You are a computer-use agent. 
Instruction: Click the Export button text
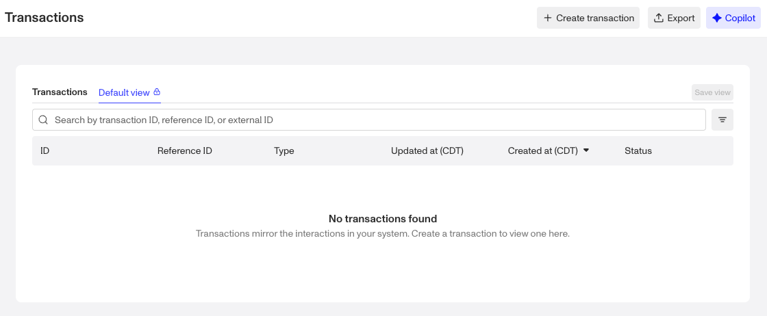[x=681, y=18]
